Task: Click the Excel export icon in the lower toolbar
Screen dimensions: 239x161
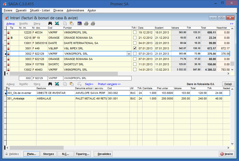Action: pos(57,84)
